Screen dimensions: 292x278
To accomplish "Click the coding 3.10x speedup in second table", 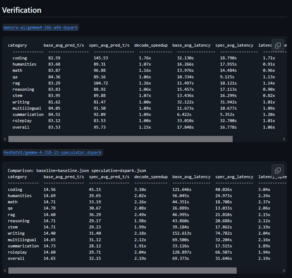I will (x=140, y=189).
